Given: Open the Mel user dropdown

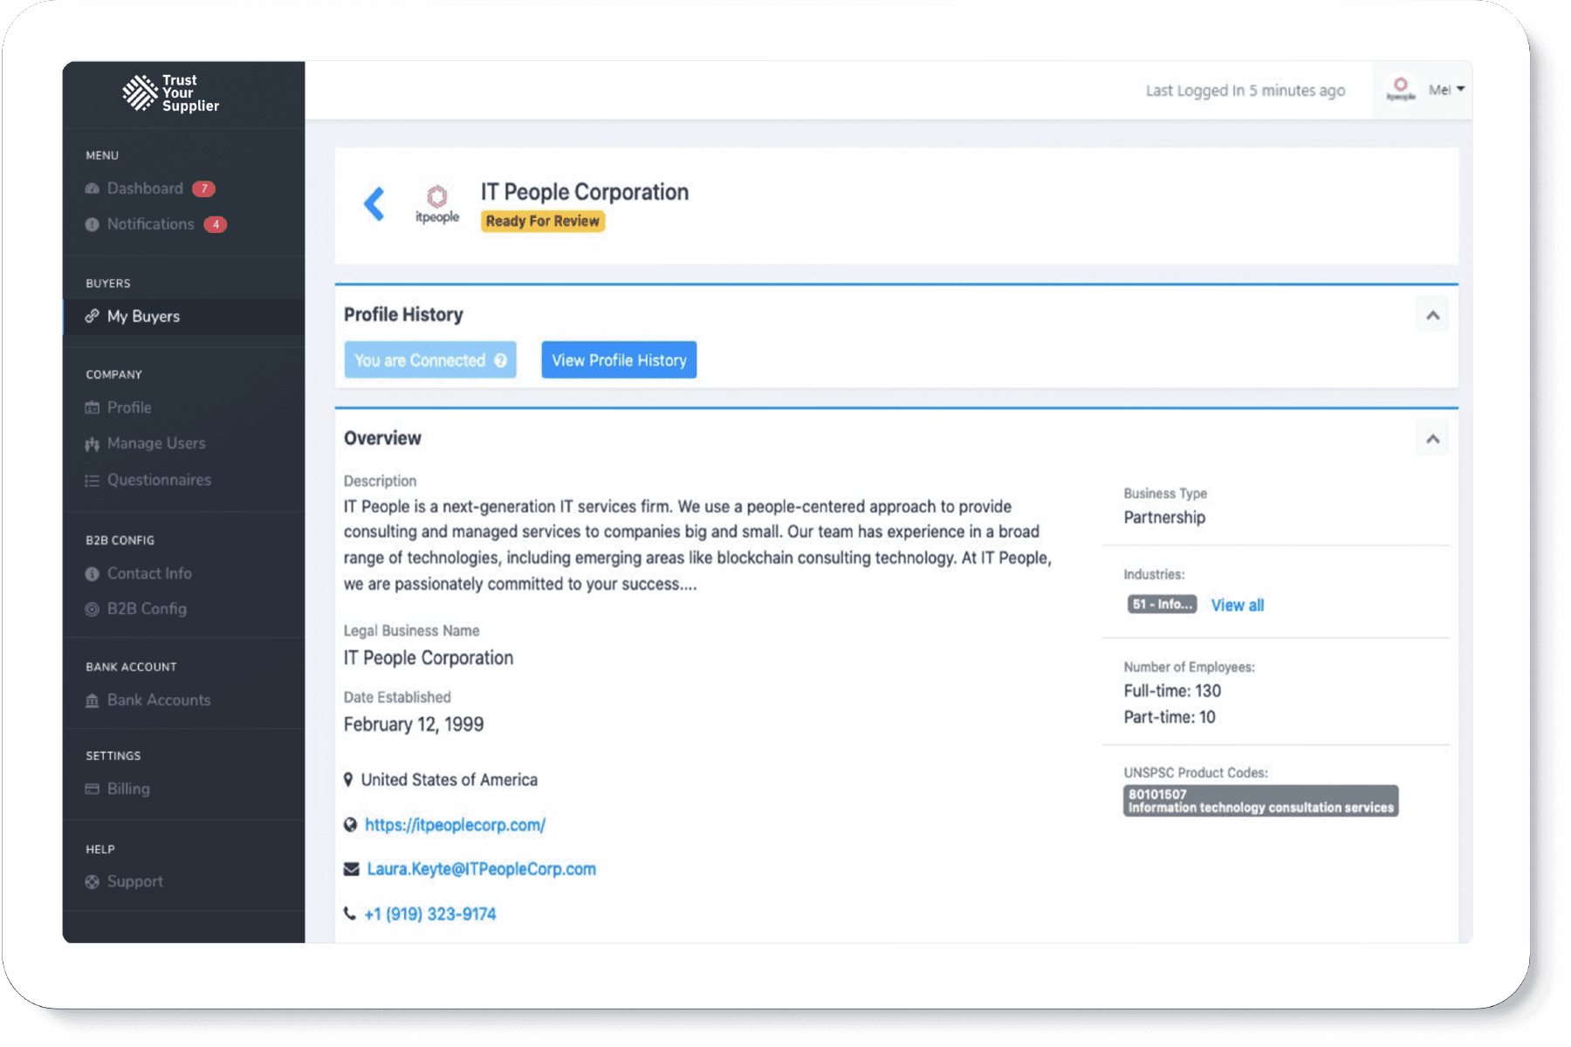Looking at the screenshot, I should (1446, 90).
